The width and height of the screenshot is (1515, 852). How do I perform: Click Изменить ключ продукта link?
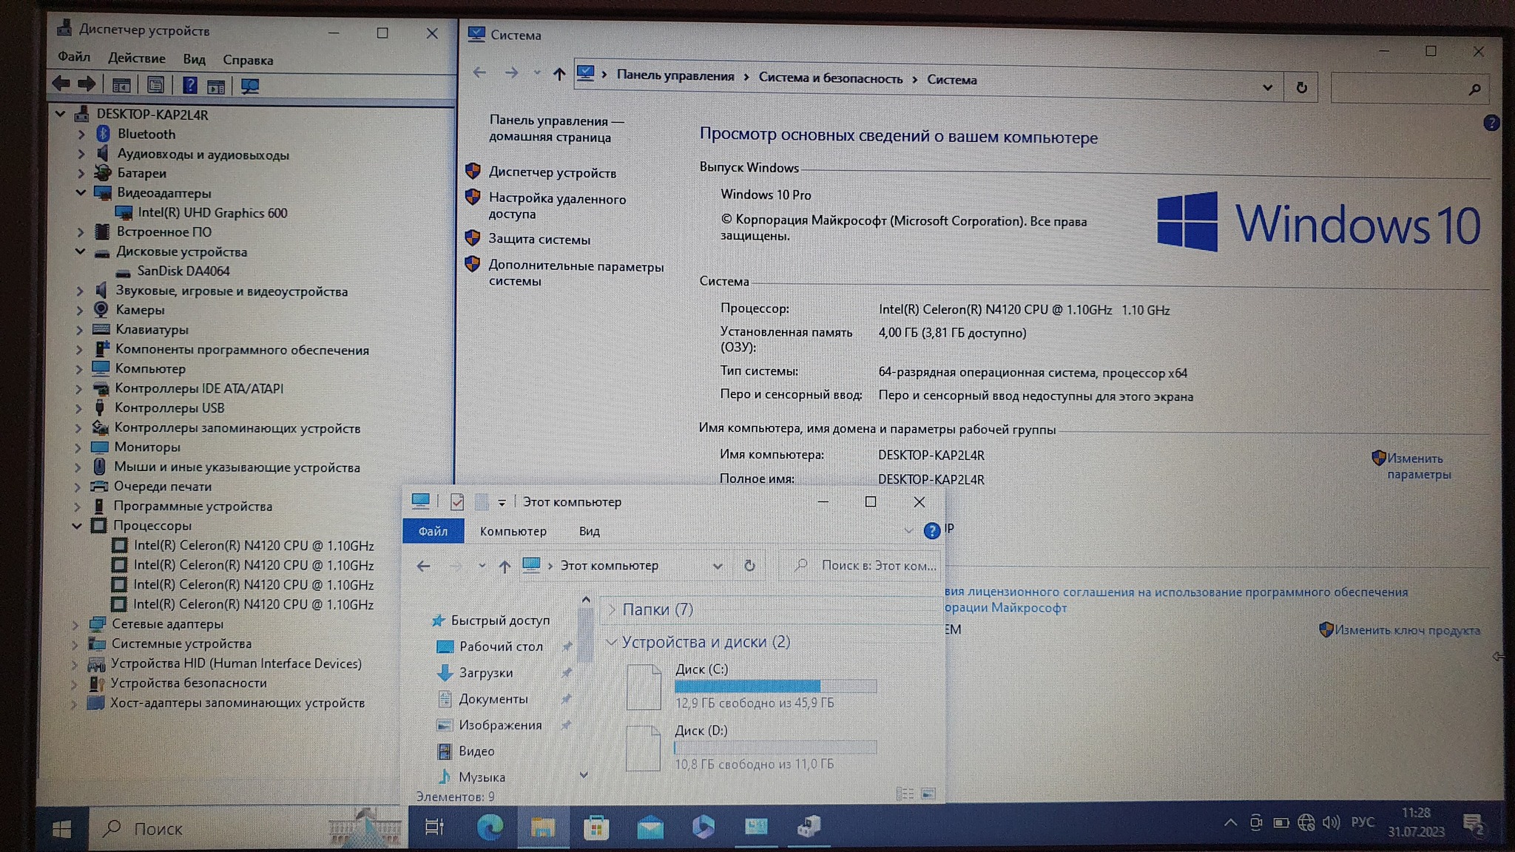(1406, 630)
